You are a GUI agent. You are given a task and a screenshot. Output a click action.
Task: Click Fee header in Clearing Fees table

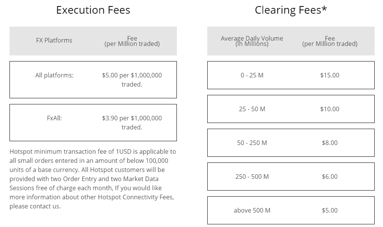click(330, 41)
